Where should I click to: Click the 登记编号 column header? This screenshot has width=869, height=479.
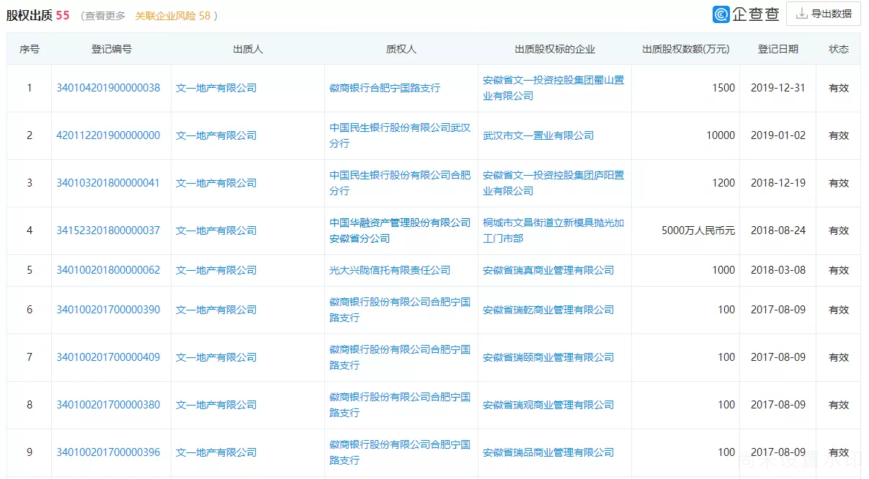pos(112,49)
